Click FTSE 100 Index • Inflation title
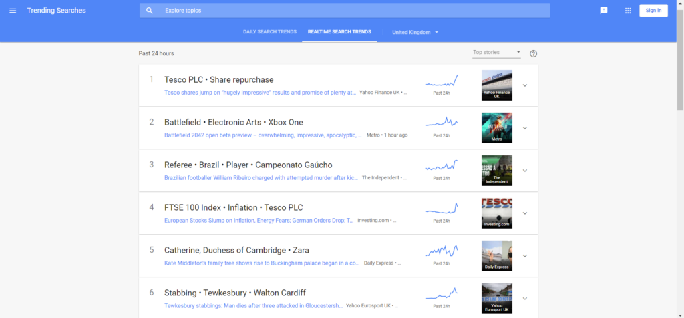The width and height of the screenshot is (684, 318). pyautogui.click(x=234, y=208)
